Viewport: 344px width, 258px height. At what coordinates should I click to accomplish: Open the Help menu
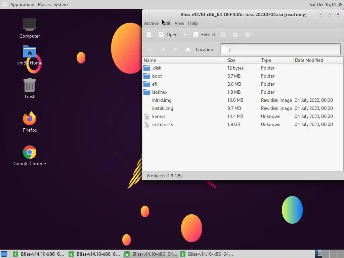(193, 23)
